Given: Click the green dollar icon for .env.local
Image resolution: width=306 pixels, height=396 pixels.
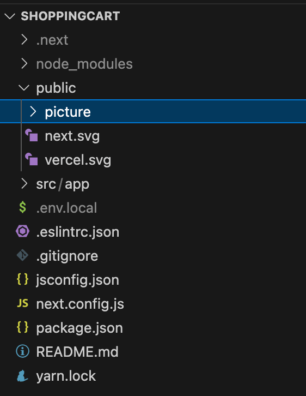Looking at the screenshot, I should (x=23, y=207).
